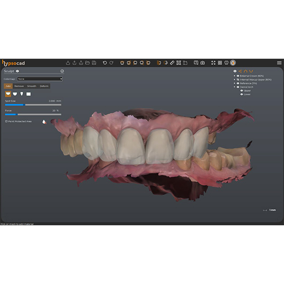Viewport: 284px width, 284px height.
Task: Hide the Lower arch layer
Action: pyautogui.click(x=241, y=94)
